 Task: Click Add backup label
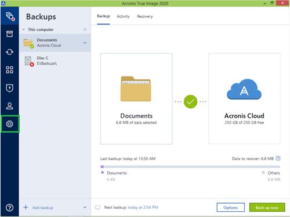[43, 208]
